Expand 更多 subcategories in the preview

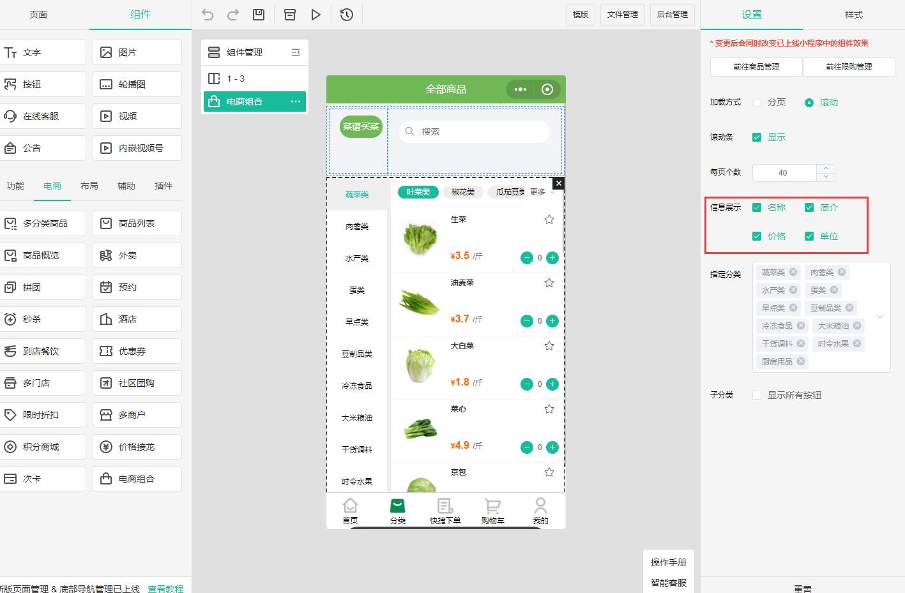point(542,192)
